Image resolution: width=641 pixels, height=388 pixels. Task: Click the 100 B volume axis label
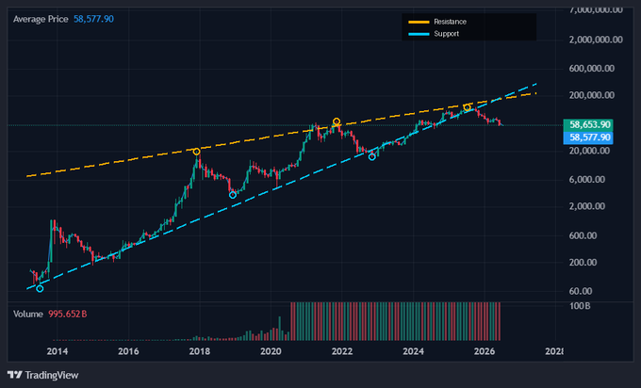coord(580,306)
